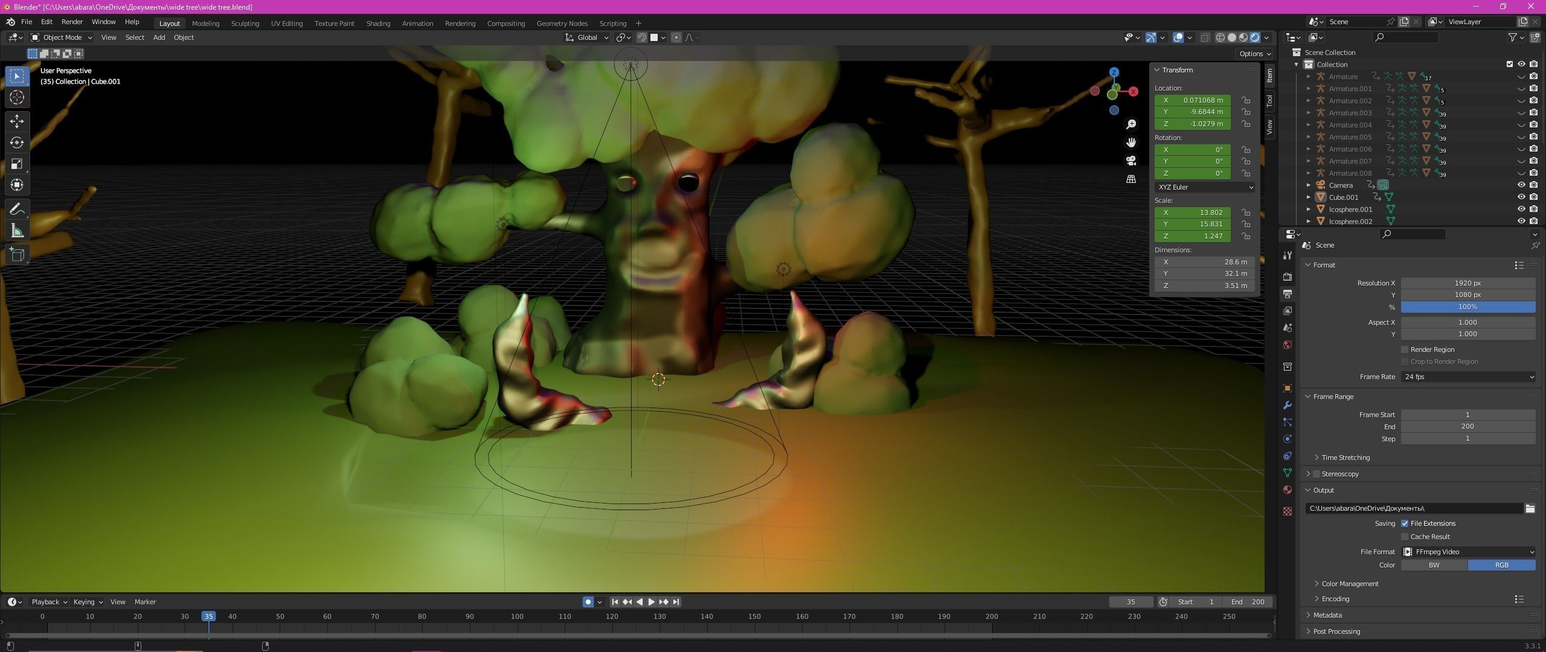
Task: Activate the Select Box tool
Action: [17, 76]
